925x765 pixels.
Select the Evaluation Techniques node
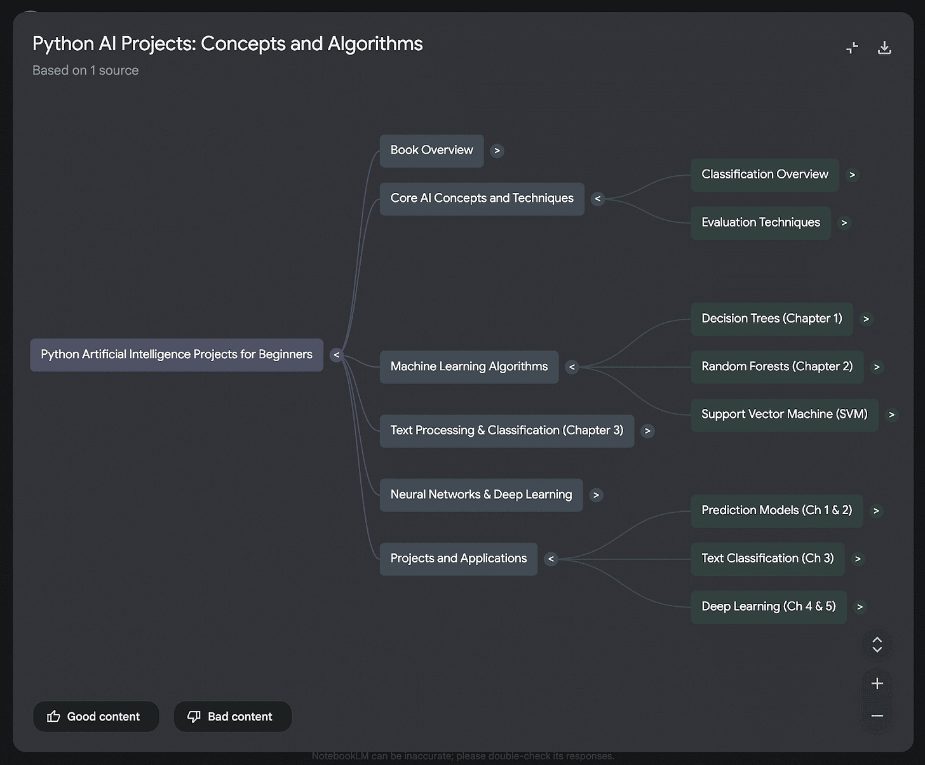pyautogui.click(x=760, y=223)
